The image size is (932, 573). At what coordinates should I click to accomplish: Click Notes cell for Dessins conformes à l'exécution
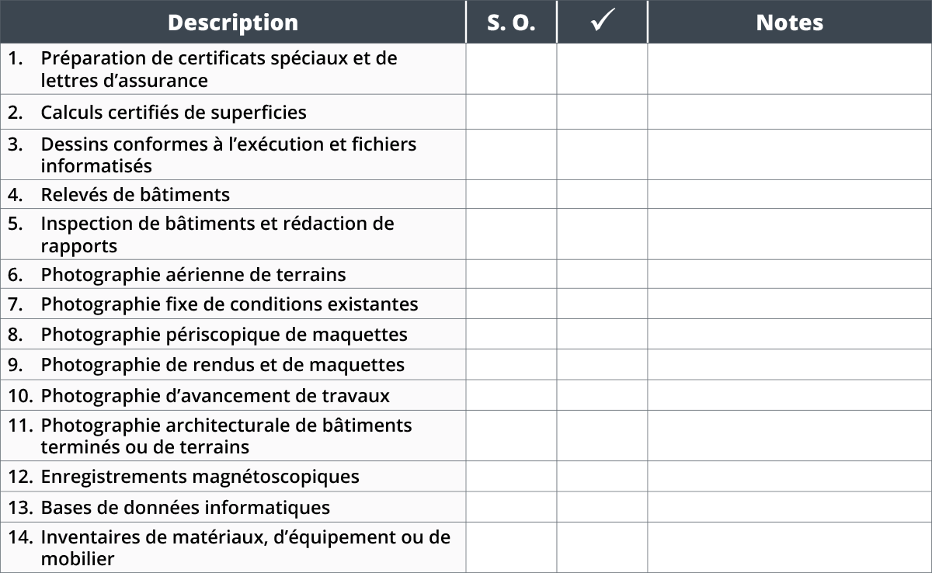790,155
